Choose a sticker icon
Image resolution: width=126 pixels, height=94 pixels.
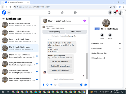51,85
